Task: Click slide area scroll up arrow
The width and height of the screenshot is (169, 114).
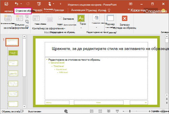Action: 167,36
